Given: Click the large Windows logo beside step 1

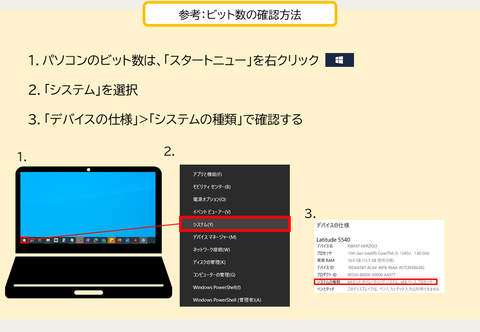Looking at the screenshot, I should pyautogui.click(x=340, y=60).
